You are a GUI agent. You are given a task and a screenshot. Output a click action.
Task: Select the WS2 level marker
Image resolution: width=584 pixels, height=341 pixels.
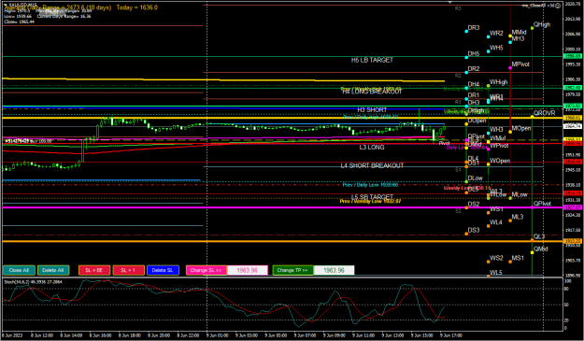[489, 262]
